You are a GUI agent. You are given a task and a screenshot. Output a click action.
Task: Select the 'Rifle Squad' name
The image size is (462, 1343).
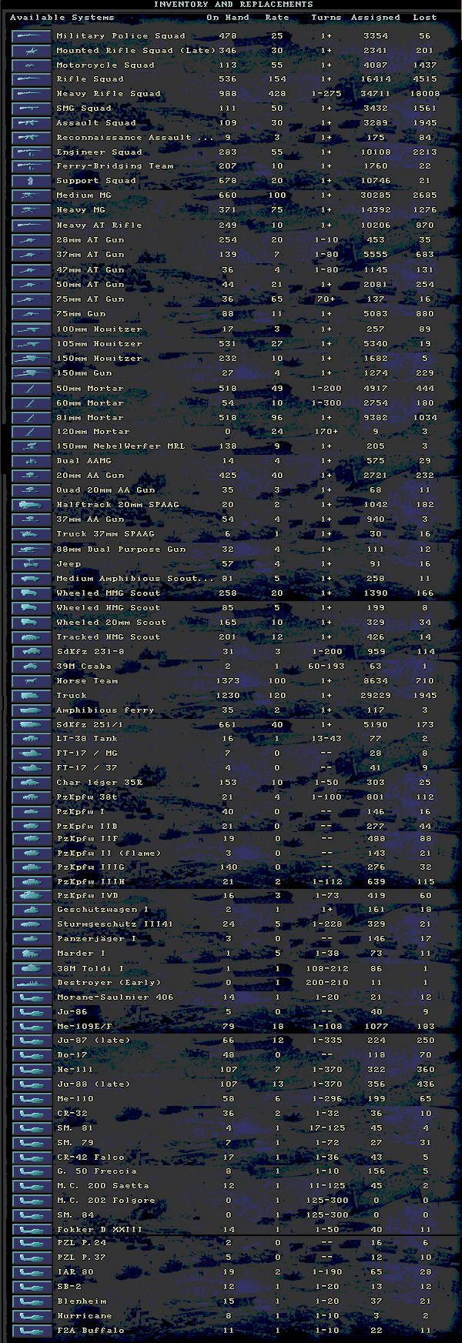pyautogui.click(x=90, y=79)
